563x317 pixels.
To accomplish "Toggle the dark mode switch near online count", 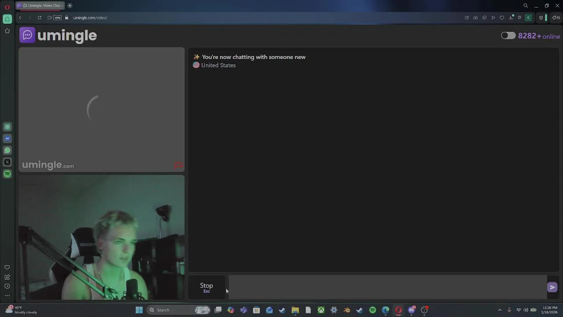I will click(508, 36).
